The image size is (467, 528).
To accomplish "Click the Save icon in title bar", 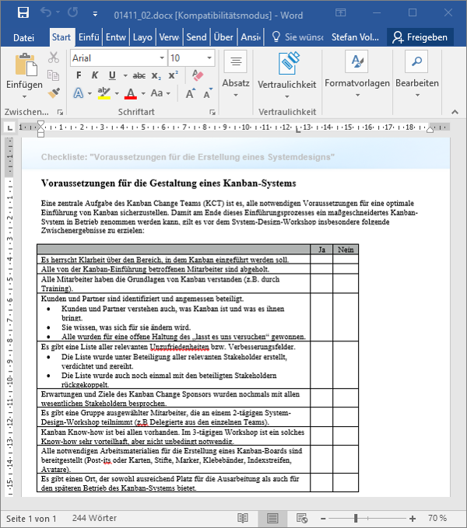I will [23, 12].
